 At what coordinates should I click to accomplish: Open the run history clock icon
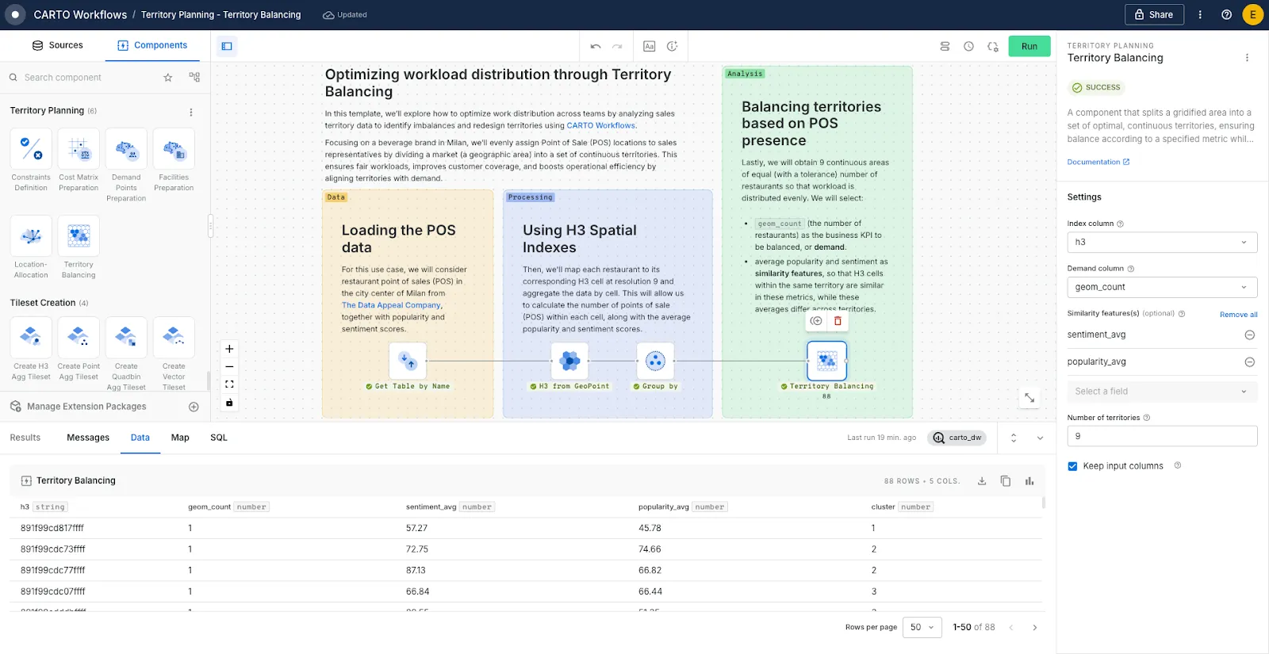click(x=968, y=46)
